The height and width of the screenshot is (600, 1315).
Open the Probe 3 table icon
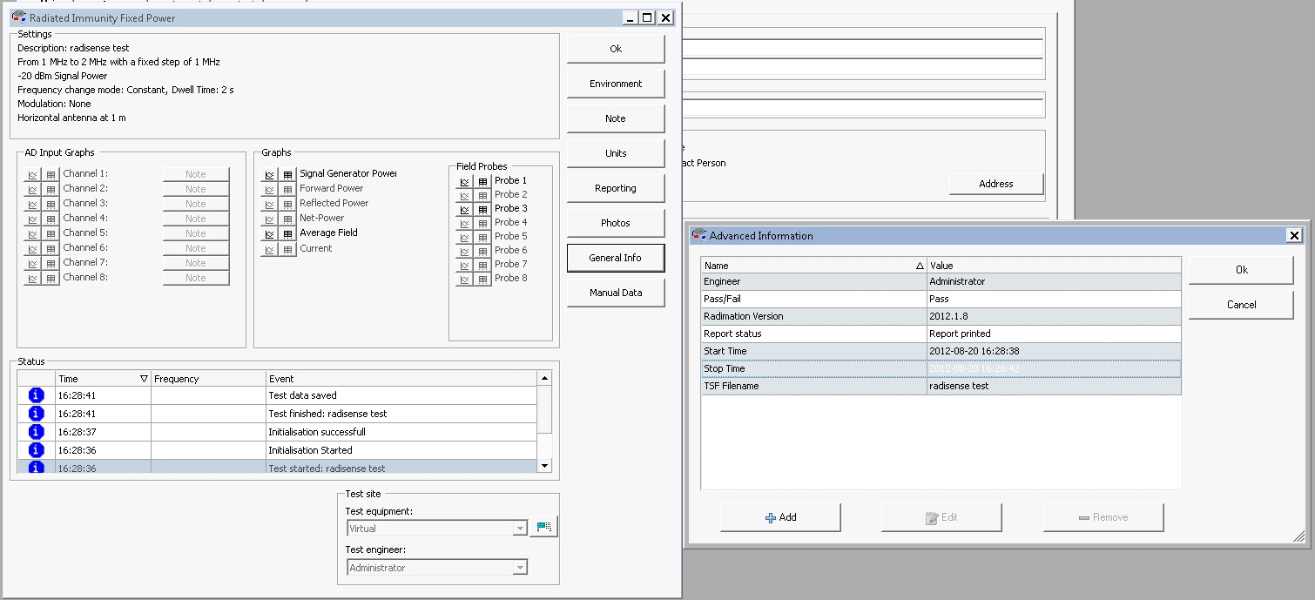point(482,209)
